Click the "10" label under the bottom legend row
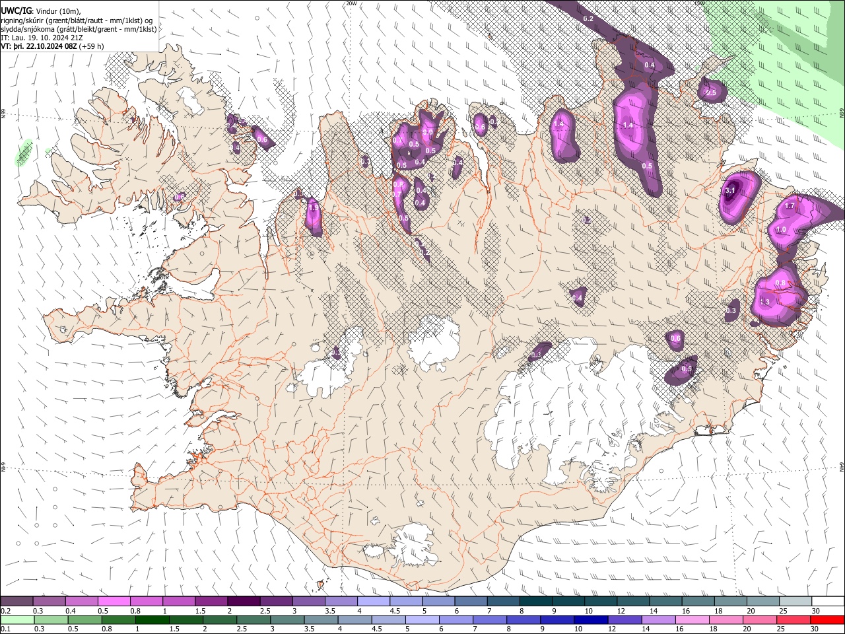The image size is (845, 634). (577, 629)
